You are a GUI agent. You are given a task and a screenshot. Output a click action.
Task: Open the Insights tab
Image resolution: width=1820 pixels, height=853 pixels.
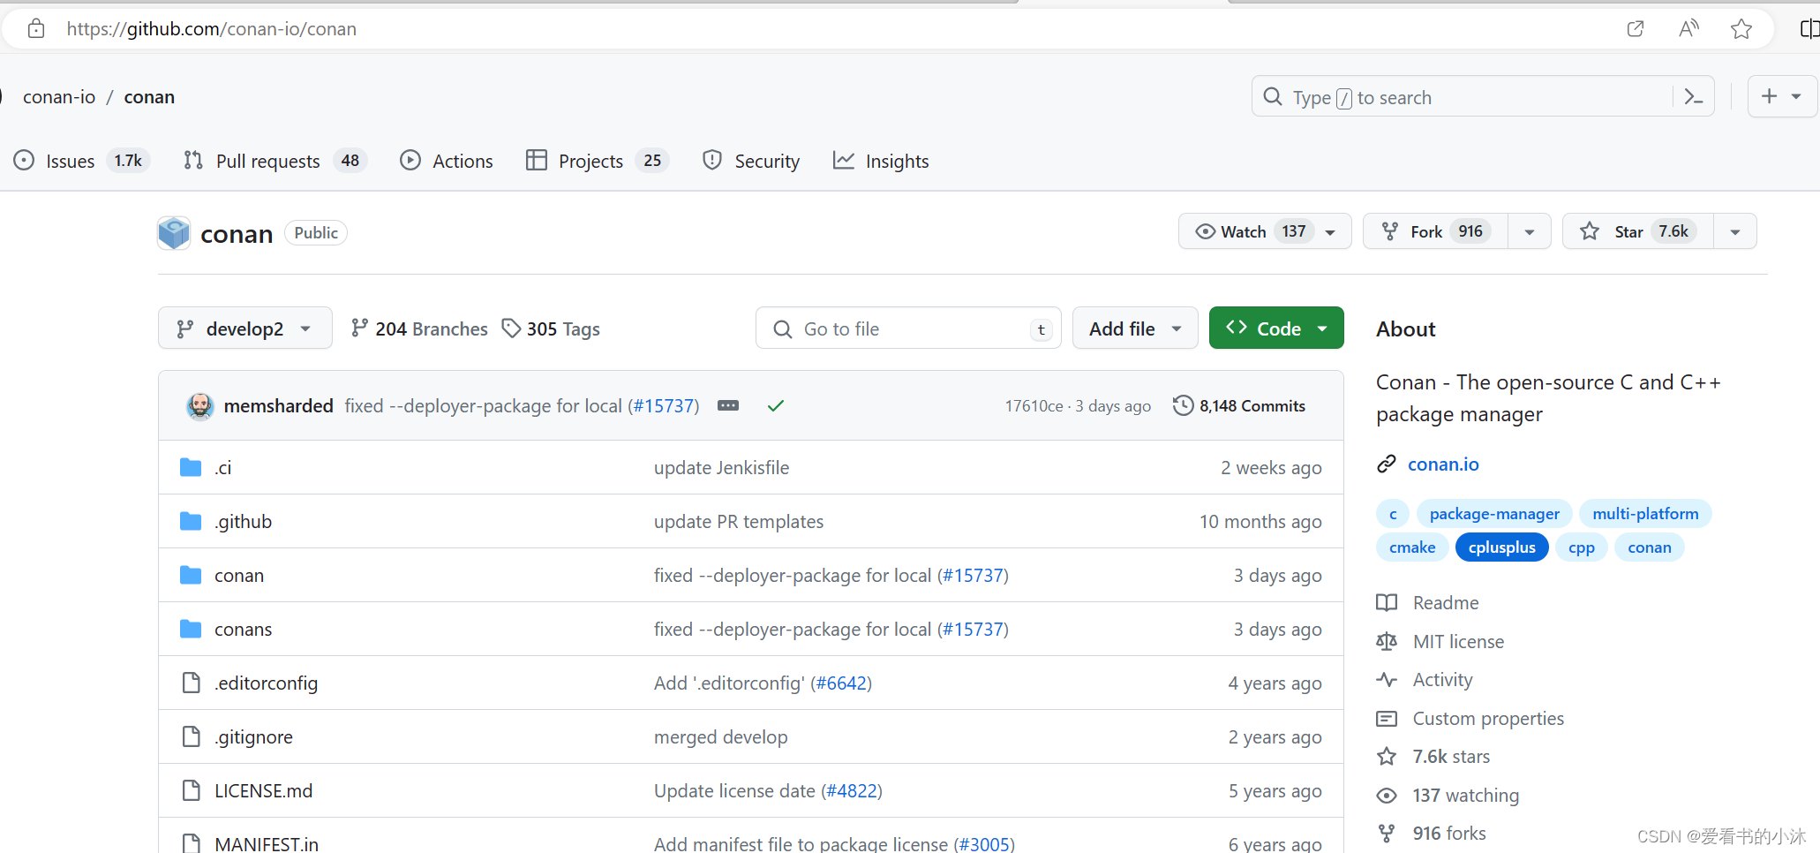click(x=881, y=161)
